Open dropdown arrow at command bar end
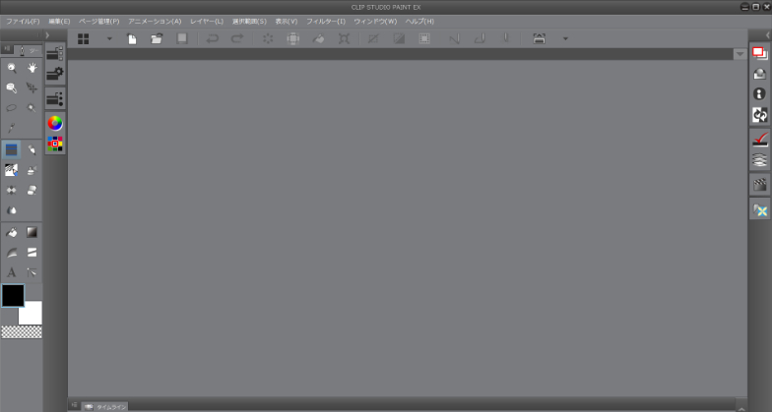 point(565,39)
